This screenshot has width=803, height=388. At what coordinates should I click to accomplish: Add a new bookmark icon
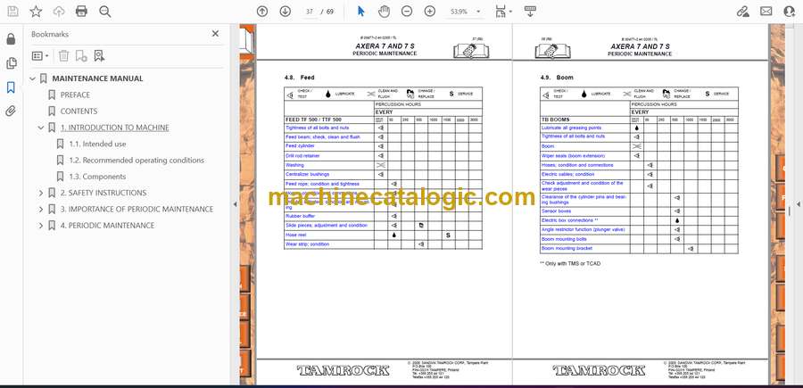(81, 56)
